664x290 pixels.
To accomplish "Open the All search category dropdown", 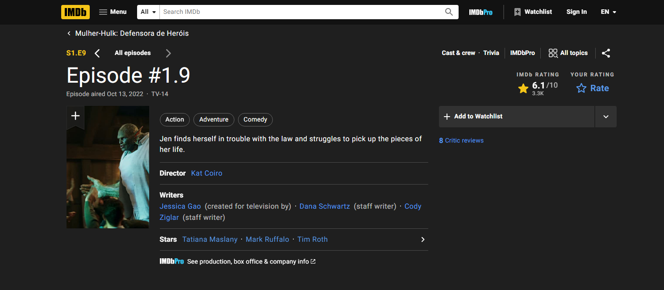I will (x=149, y=12).
